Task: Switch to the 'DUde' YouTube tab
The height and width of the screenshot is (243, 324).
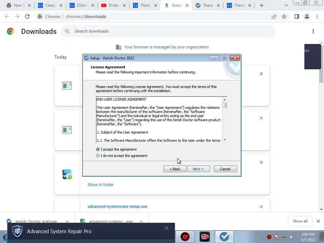Action: pos(113,5)
